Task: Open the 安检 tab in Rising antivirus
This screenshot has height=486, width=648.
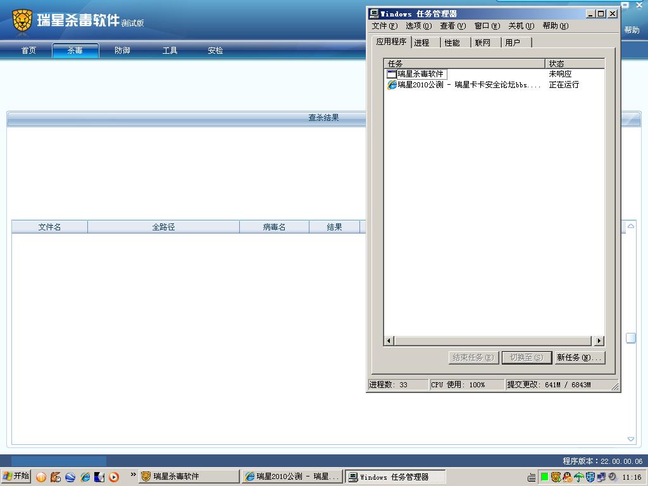Action: (215, 51)
